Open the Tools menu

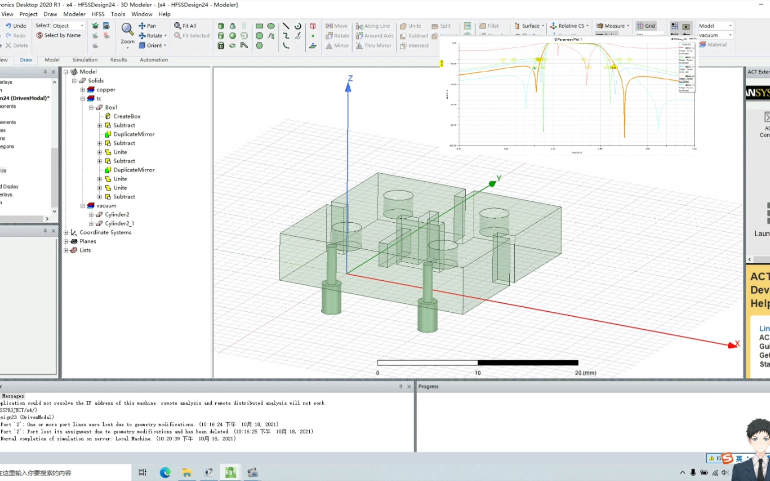118,14
